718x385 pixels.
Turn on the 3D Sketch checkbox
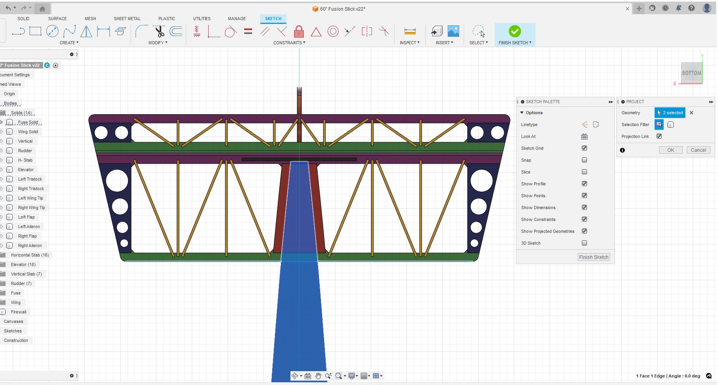click(x=584, y=243)
